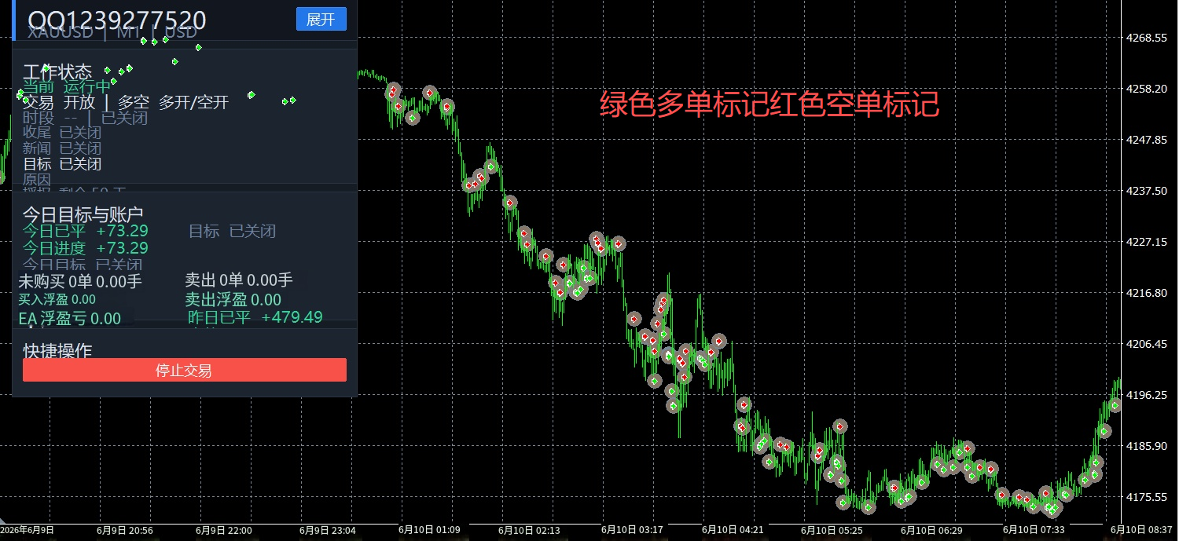Click the 昨日已平 +479.49 value
Viewport: 1179px width, 541px height.
255,317
